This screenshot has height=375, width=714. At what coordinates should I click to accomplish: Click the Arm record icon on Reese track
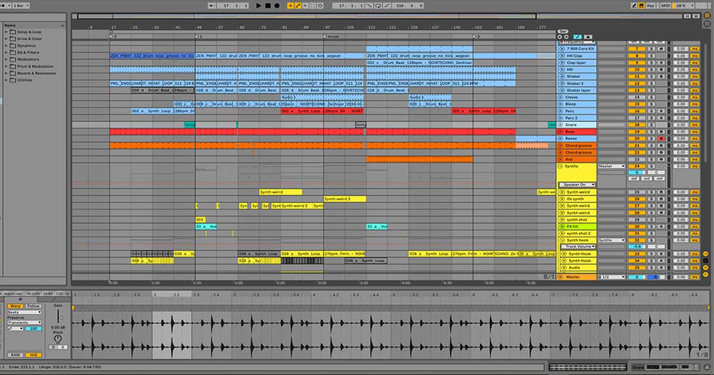(660, 139)
